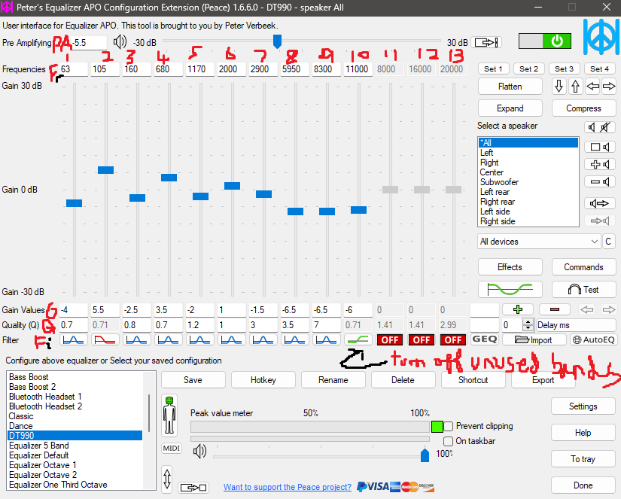The width and height of the screenshot is (621, 499).
Task: Click the green shelf filter icon under 11000 Hz
Action: coord(358,339)
